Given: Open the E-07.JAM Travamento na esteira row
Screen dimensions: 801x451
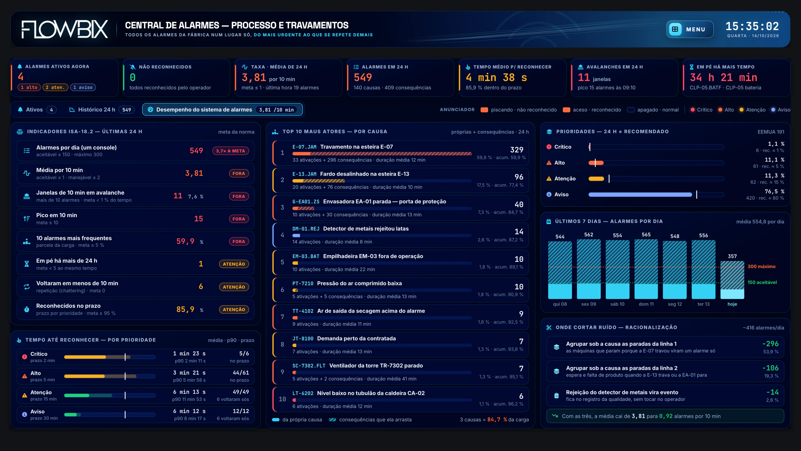Looking at the screenshot, I should (400, 153).
